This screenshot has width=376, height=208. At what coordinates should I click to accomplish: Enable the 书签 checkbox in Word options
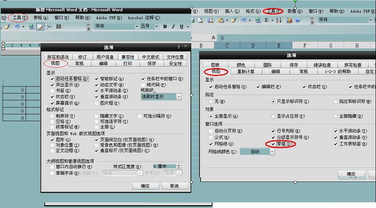tap(52, 91)
